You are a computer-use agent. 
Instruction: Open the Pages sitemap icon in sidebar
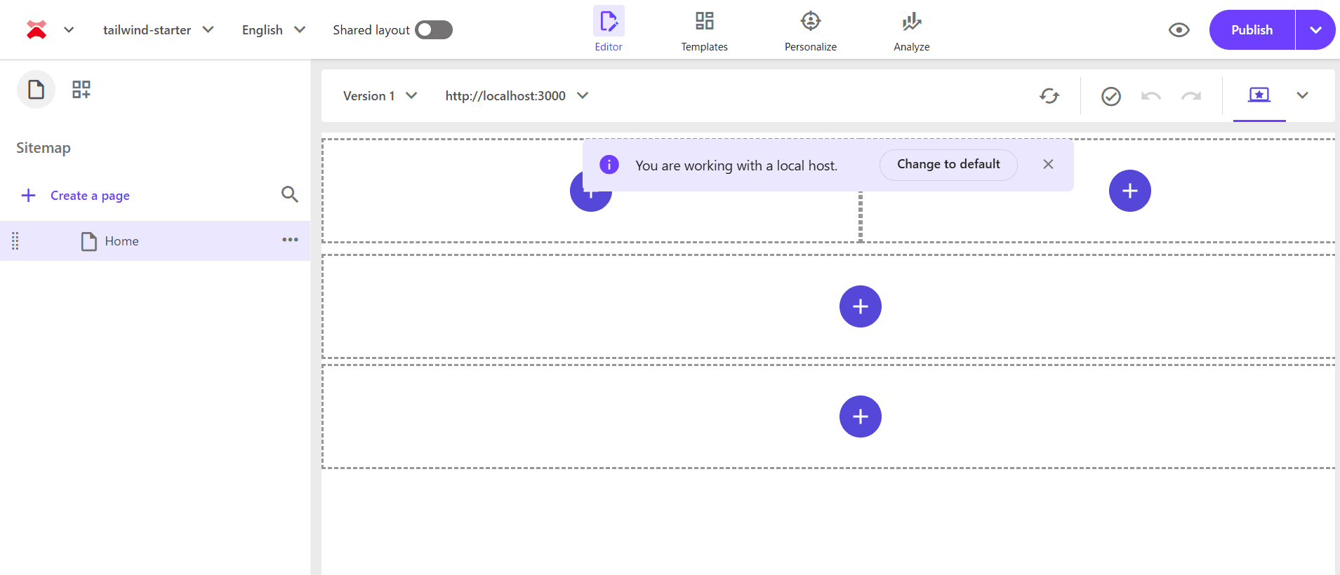[x=36, y=90]
